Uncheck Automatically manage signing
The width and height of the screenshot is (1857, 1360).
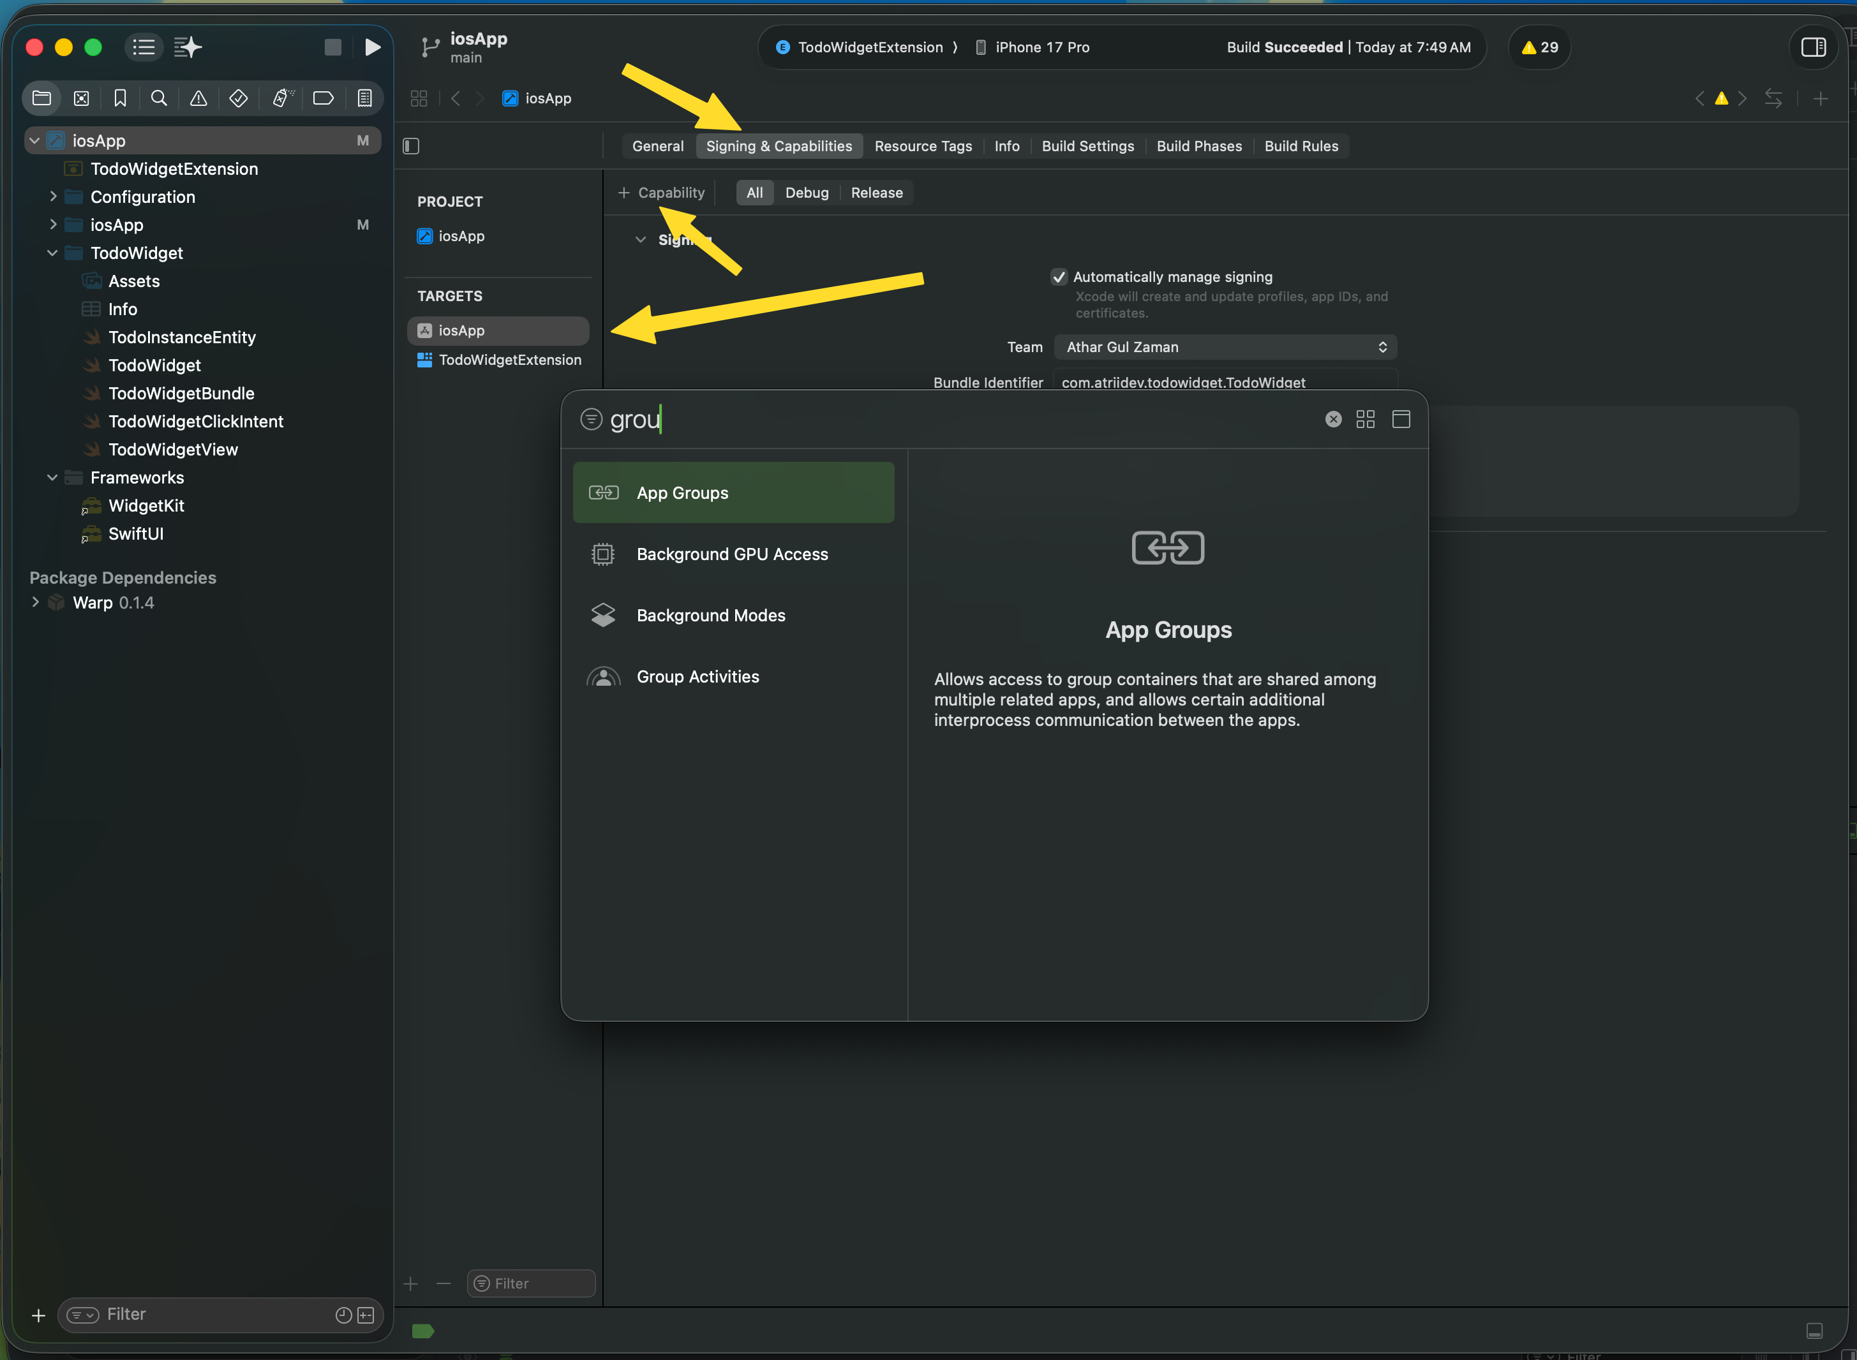click(x=1059, y=277)
